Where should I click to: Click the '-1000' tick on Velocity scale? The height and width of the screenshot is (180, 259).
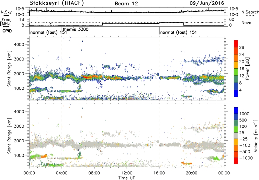pyautogui.click(x=246, y=158)
